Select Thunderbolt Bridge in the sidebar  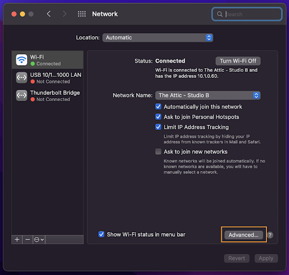47,95
